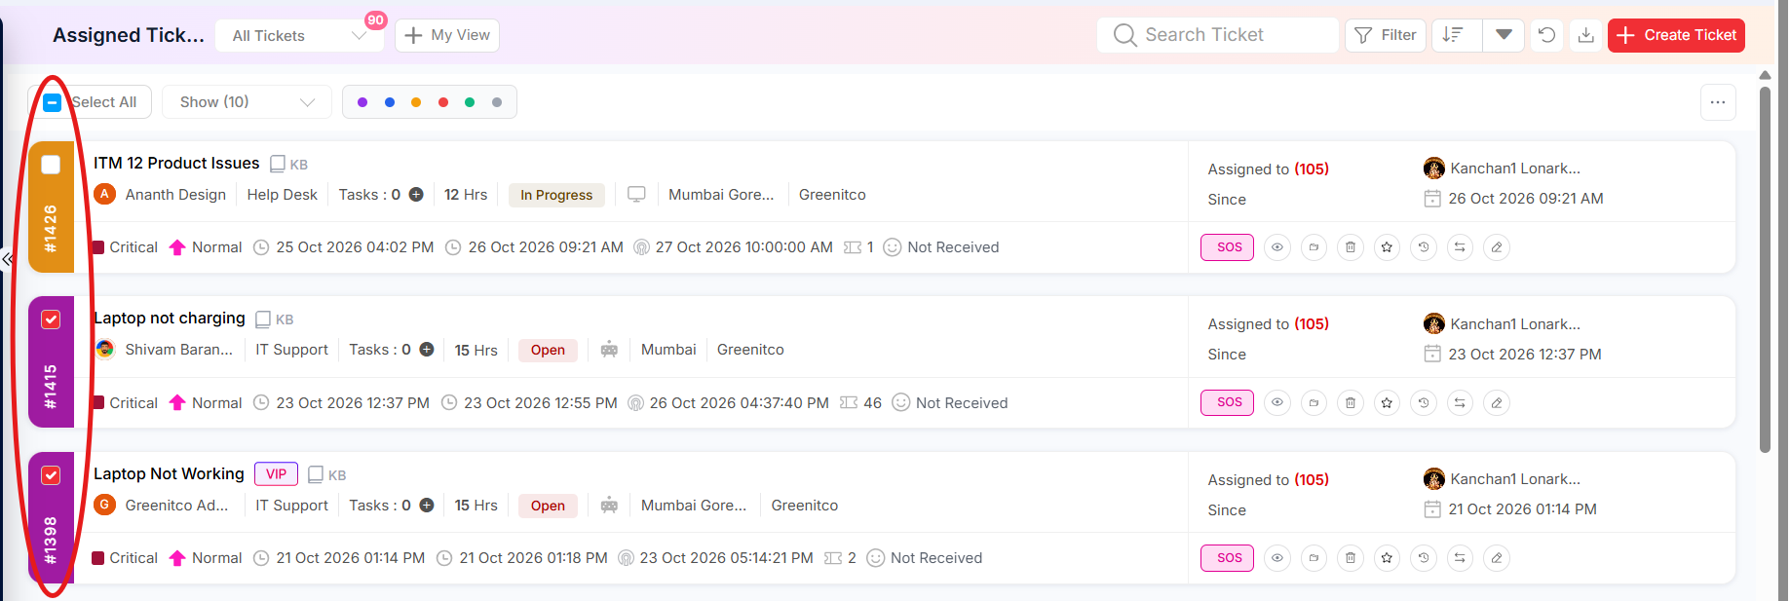
Task: Select the green color dot filter
Action: [x=470, y=102]
